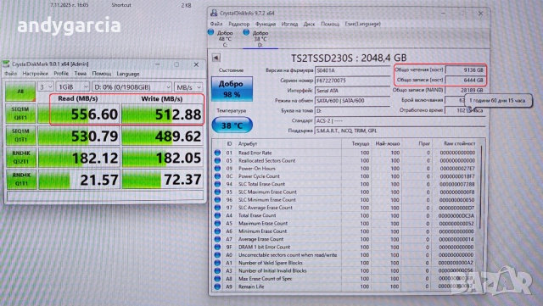Click status circle of Max Erase Count of Spec
This screenshot has width=543, height=306.
pyautogui.click(x=217, y=279)
